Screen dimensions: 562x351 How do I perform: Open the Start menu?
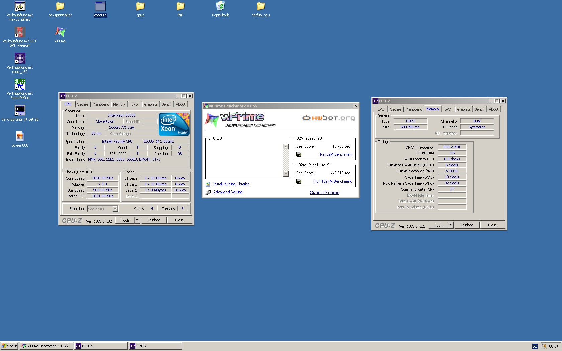(9, 346)
